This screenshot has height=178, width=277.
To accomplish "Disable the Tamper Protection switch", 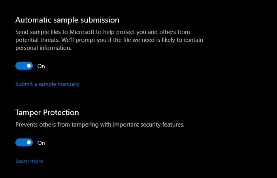I will (24, 142).
